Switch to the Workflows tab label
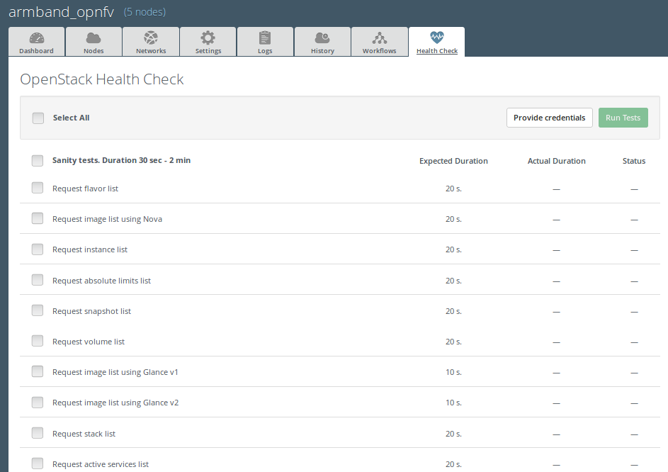 (380, 51)
